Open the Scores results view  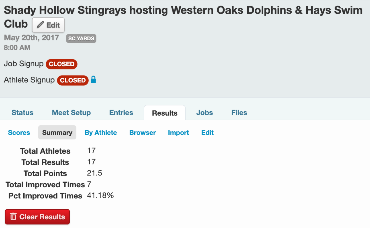point(19,133)
